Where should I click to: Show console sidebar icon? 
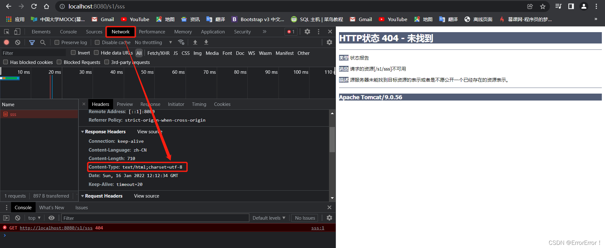[x=6, y=218]
